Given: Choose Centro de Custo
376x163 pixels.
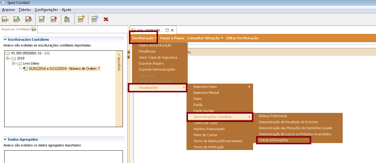Looking at the screenshot, I should (220, 123).
